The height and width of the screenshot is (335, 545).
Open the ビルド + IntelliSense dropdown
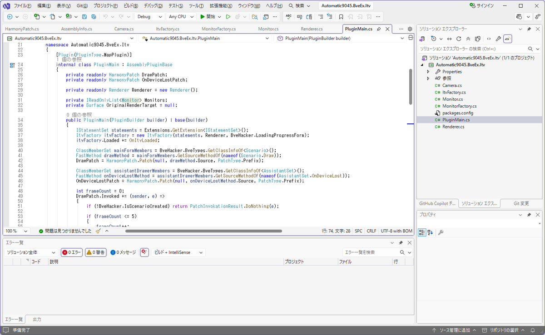pyautogui.click(x=178, y=252)
